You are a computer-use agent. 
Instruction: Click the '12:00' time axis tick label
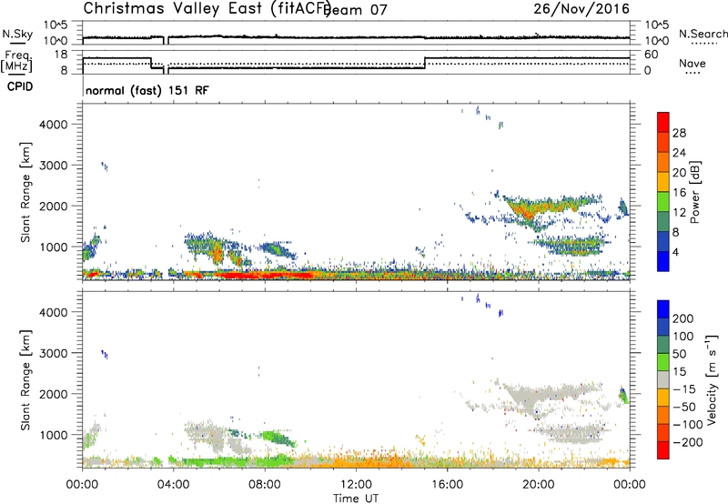pos(356,485)
